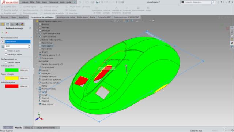Open the DisplayManager tab
The width and height of the screenshot is (234, 132).
[x=22, y=24]
